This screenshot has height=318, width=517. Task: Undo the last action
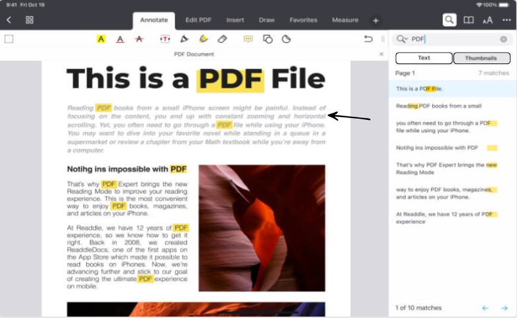(368, 39)
